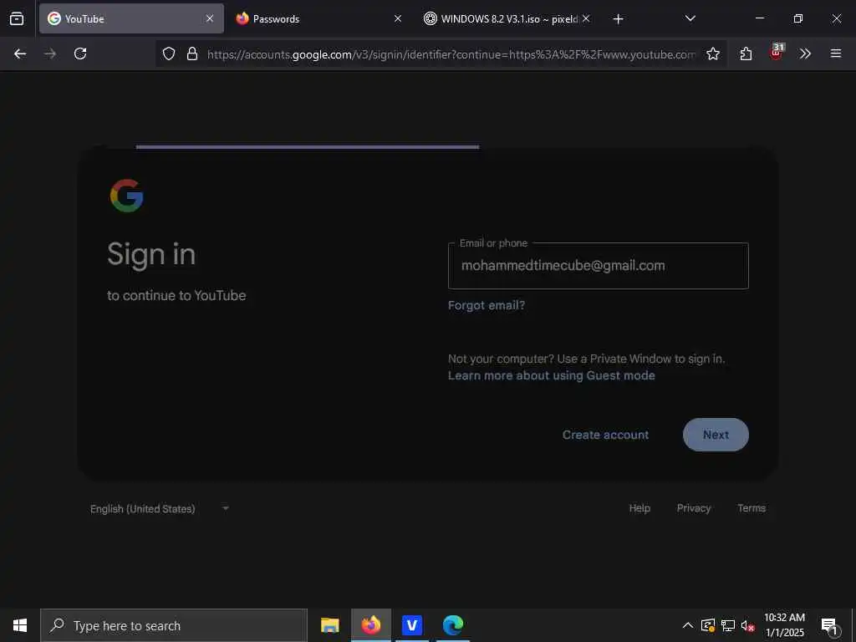Image resolution: width=856 pixels, height=642 pixels.
Task: Close the WINDOWS 8.2 V3.1.iso tab
Action: pos(586,18)
